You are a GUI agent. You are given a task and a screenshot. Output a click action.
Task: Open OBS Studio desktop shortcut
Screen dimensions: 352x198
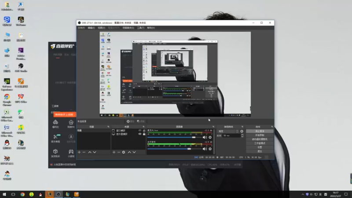click(21, 68)
